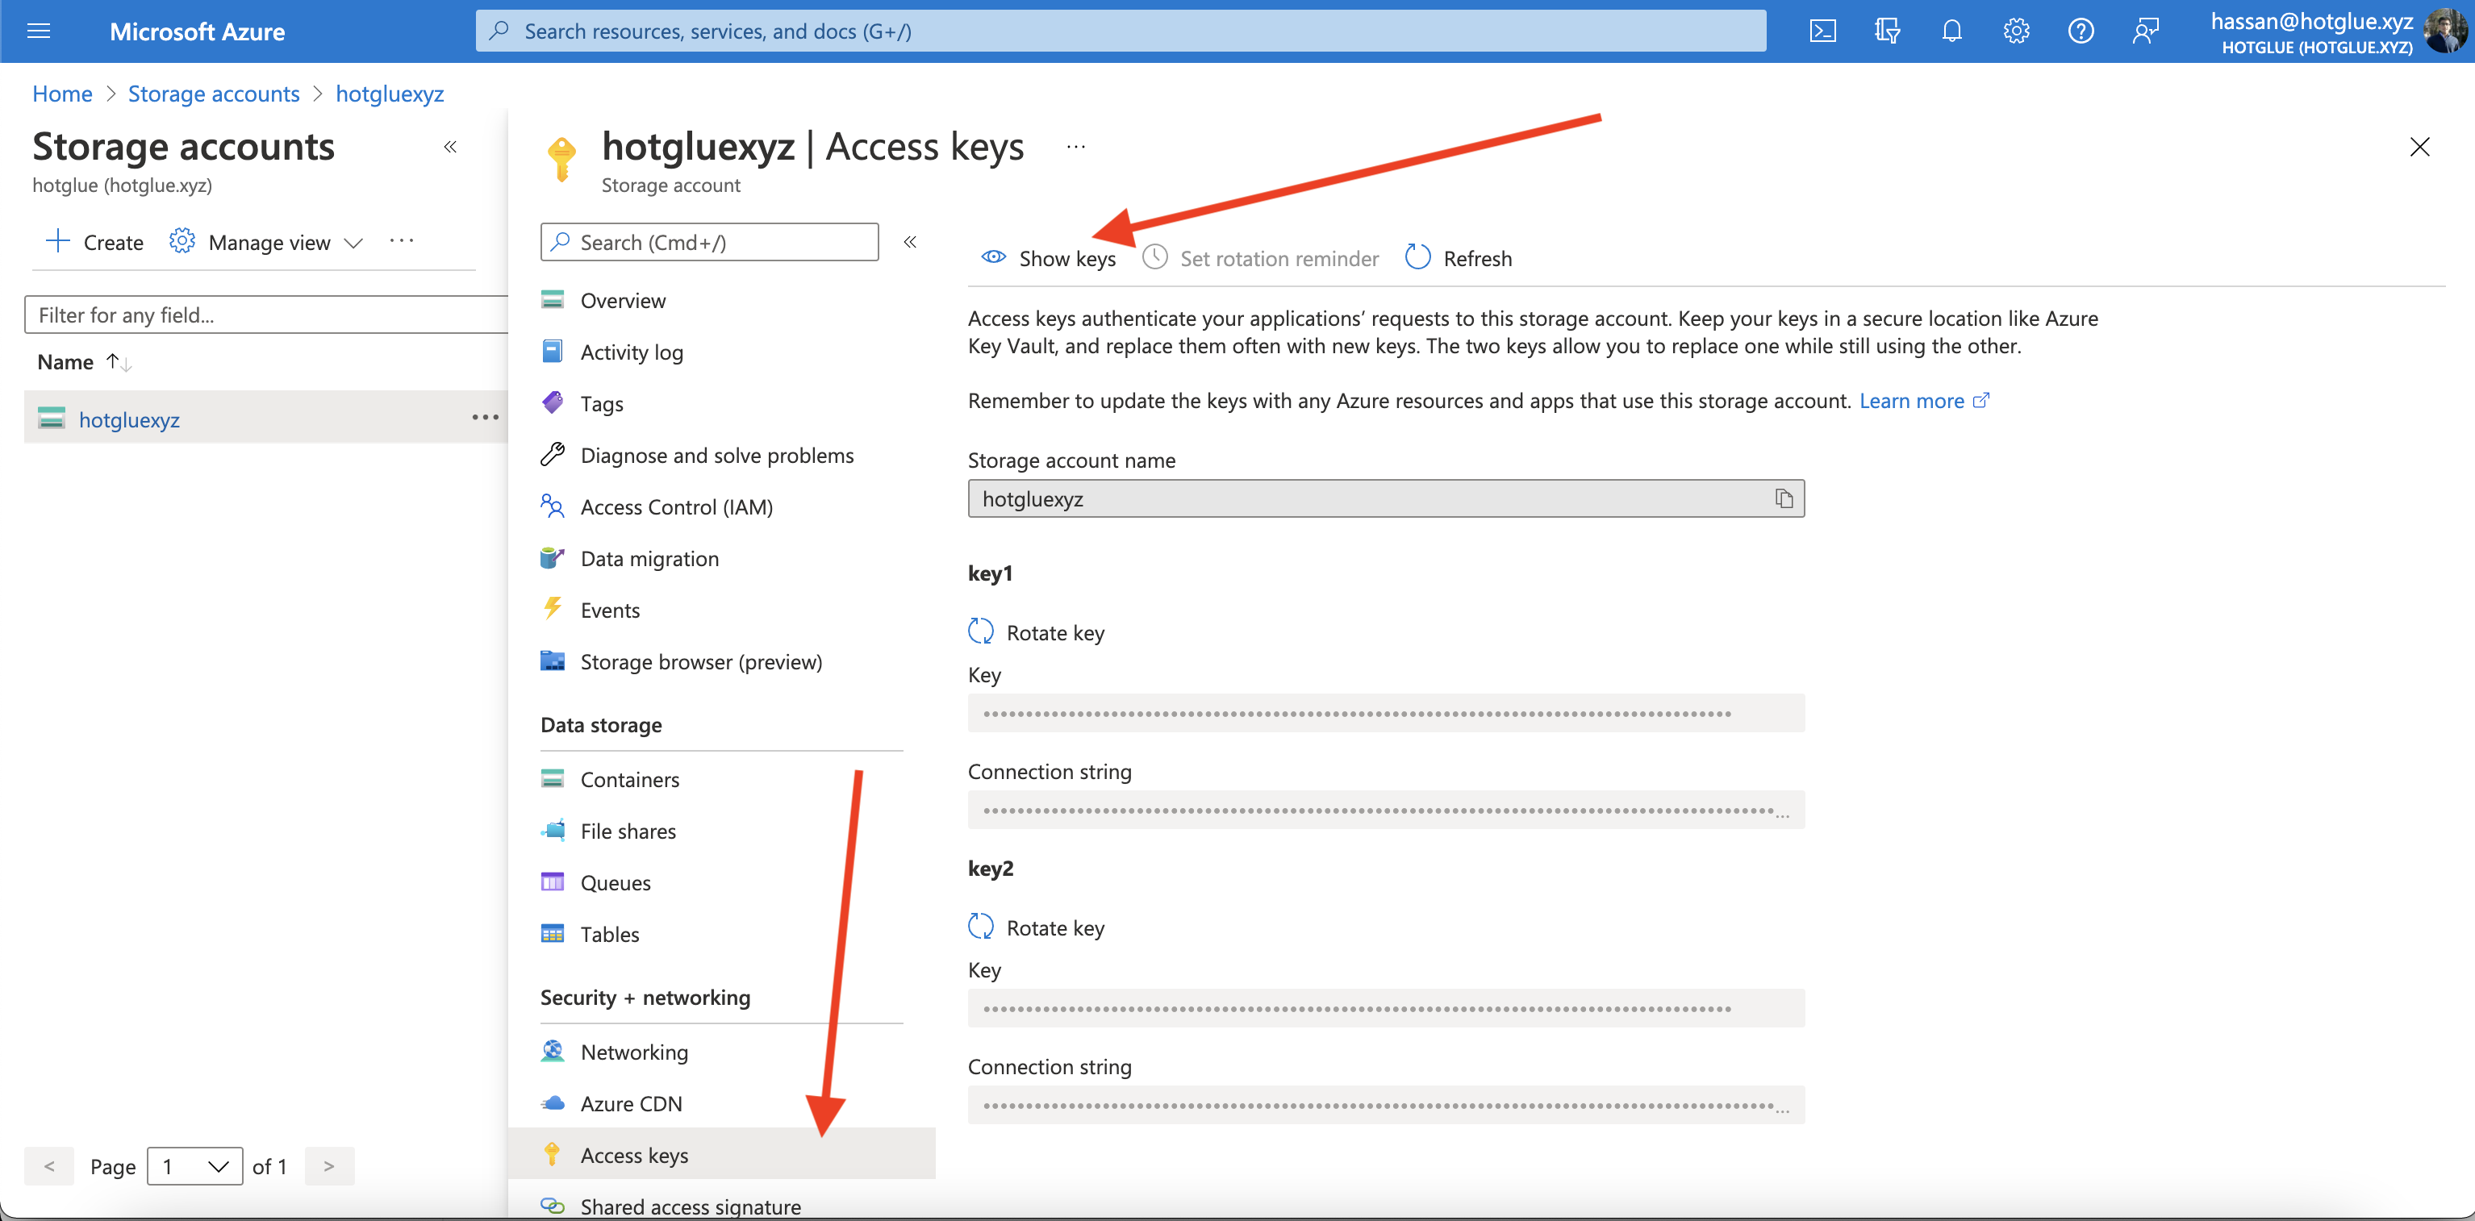
Task: Open Containers in Data storage menu
Action: (629, 779)
